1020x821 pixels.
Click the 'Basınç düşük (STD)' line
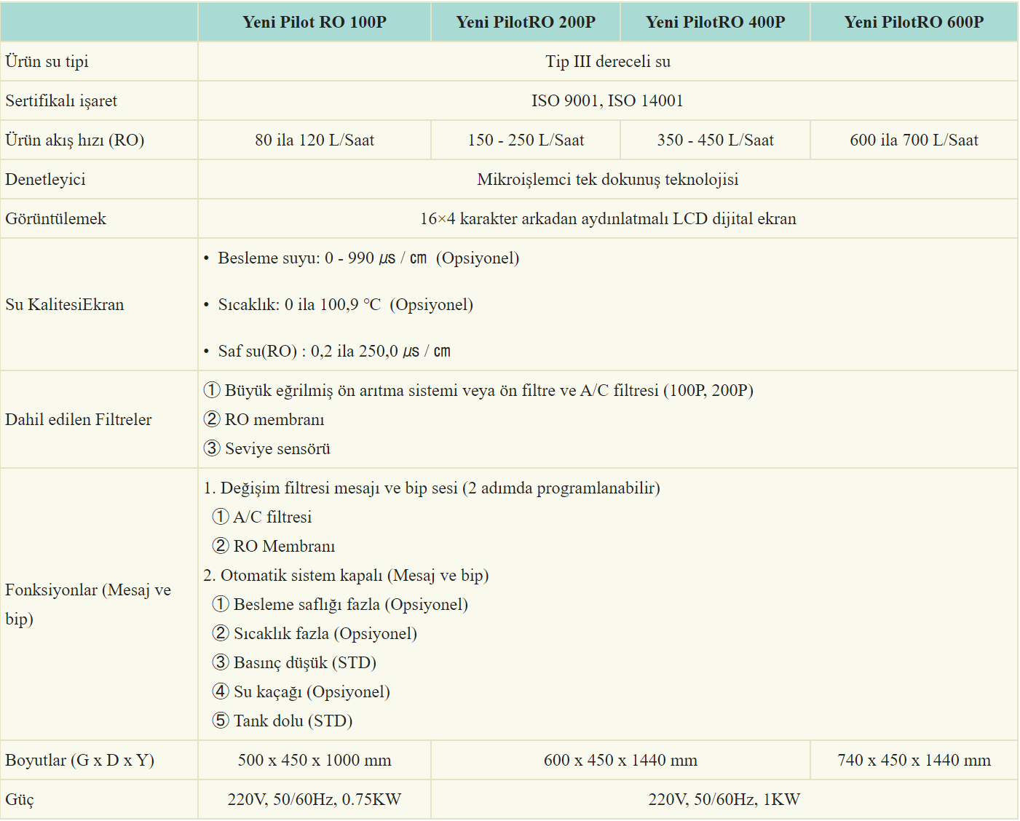point(294,662)
